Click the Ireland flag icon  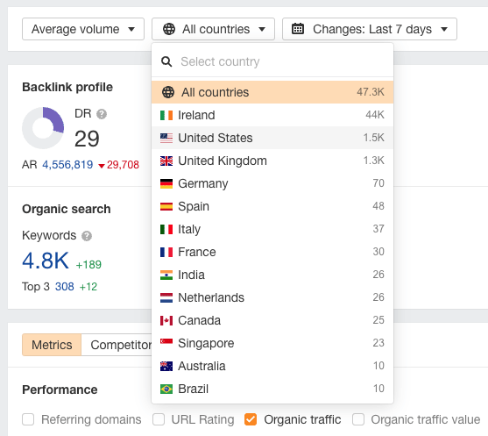point(166,115)
